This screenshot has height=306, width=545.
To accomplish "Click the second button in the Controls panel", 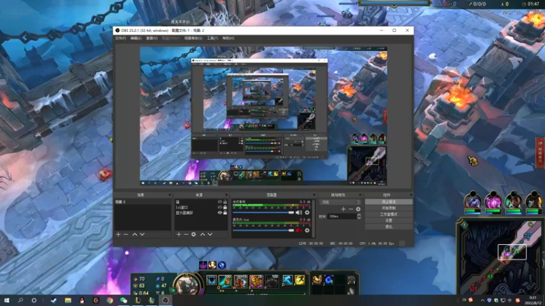I will (x=388, y=208).
